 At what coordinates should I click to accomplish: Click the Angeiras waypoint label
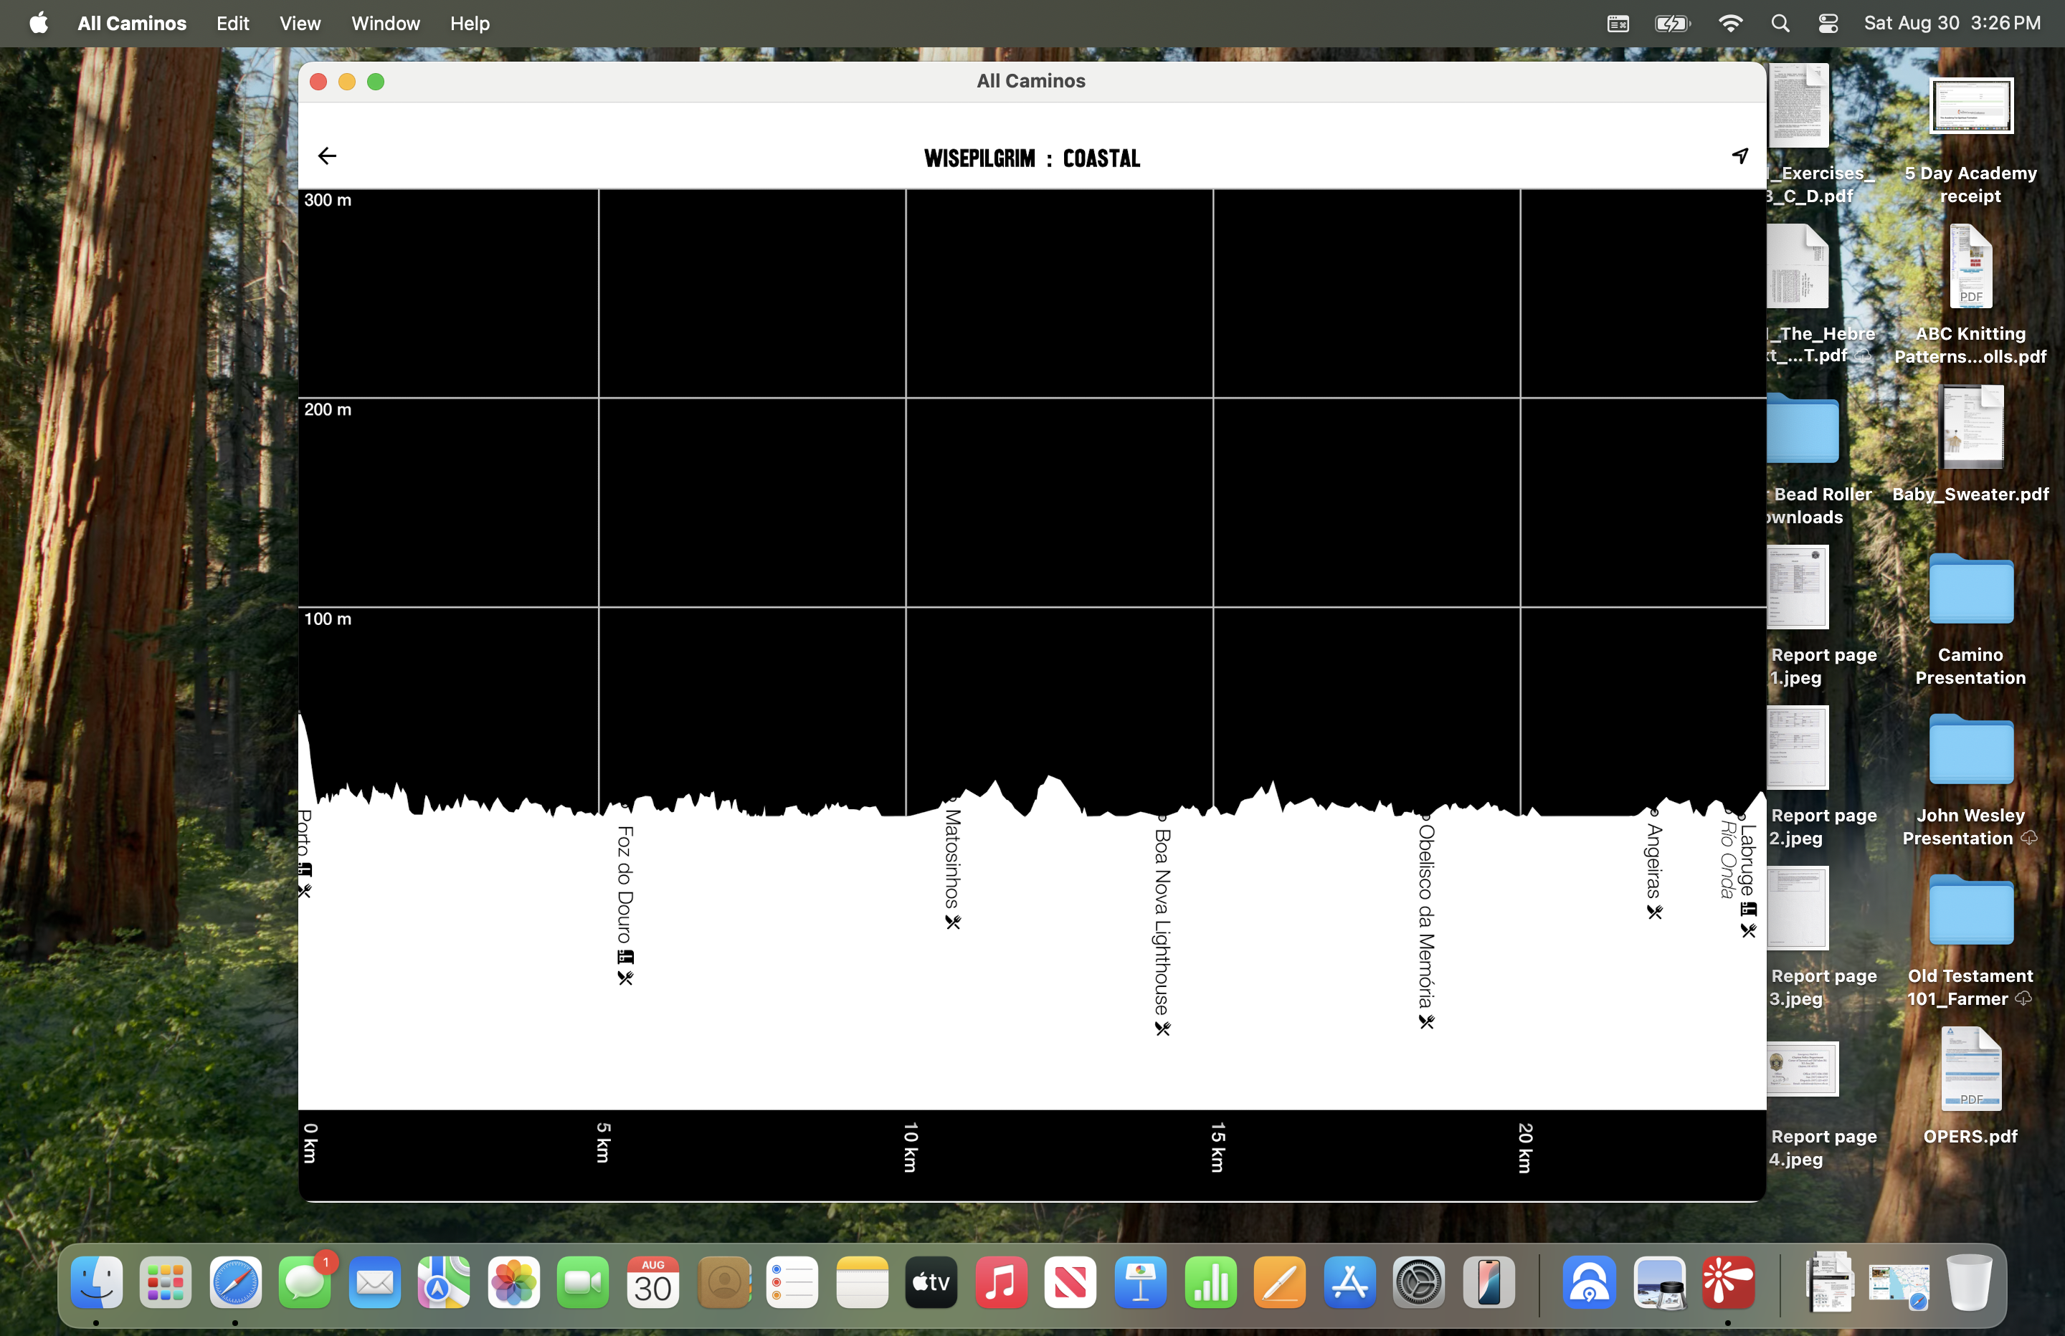[x=1653, y=862]
